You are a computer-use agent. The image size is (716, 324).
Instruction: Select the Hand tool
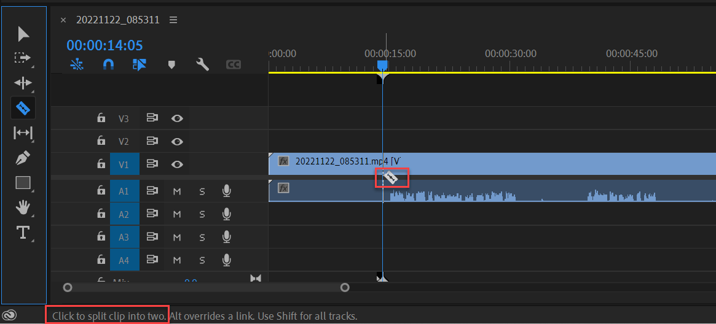click(22, 208)
